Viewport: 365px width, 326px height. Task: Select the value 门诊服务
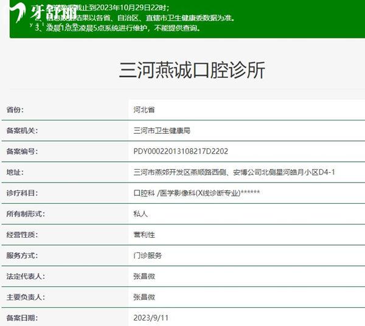coord(148,255)
